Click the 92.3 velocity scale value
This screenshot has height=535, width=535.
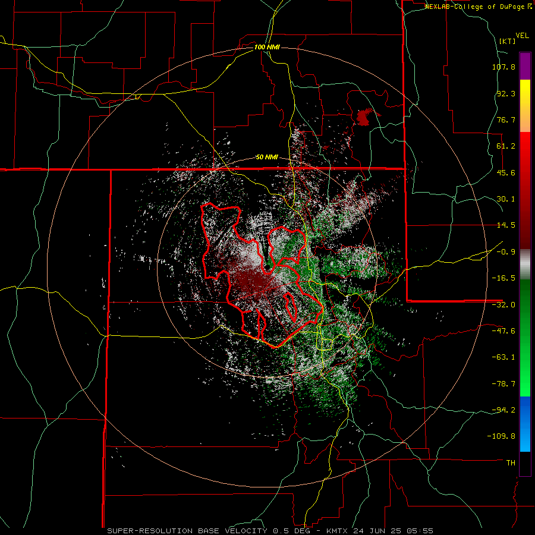pos(506,93)
